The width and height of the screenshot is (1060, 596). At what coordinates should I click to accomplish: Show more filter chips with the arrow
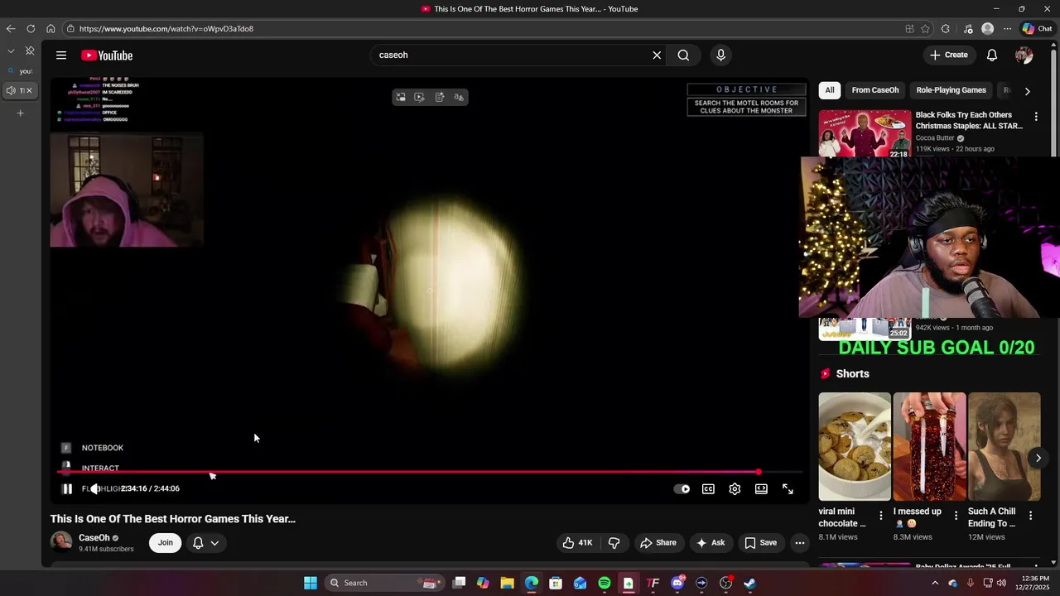1027,91
